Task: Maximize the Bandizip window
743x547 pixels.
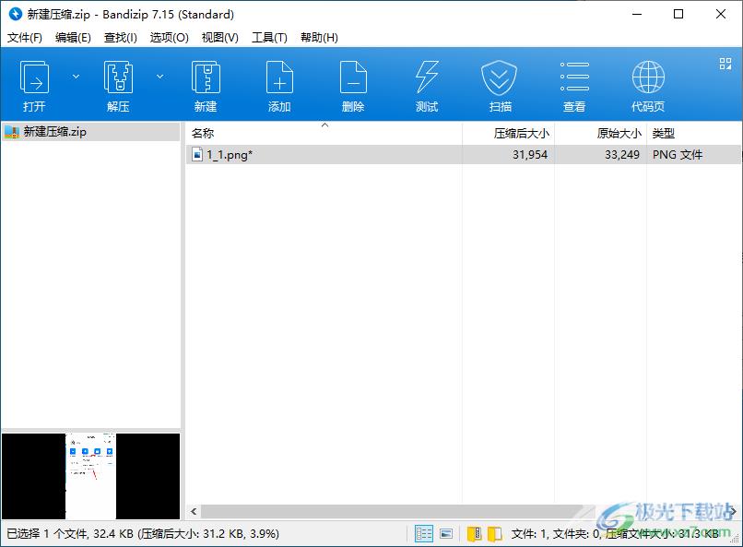Action: click(x=678, y=14)
